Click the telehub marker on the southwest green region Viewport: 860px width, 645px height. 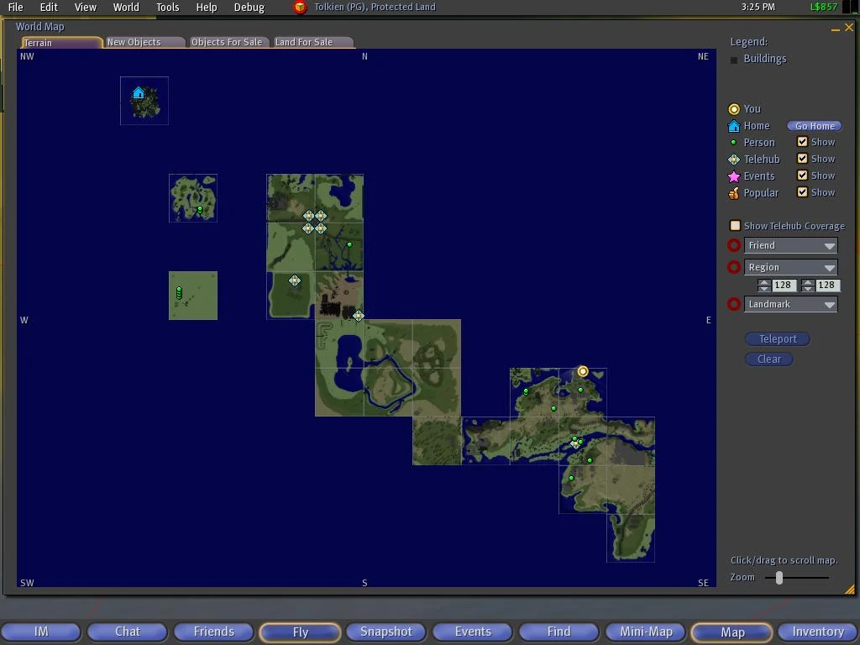(x=295, y=281)
